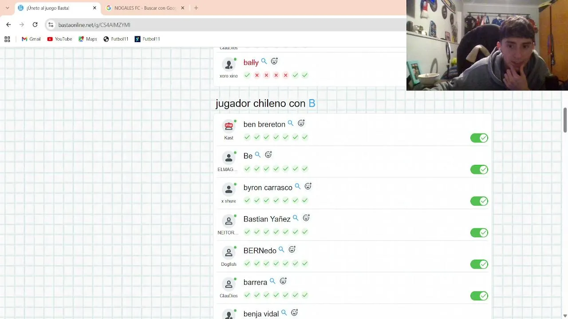Open emoji reaction for 'Bastian Yañez'
The width and height of the screenshot is (568, 319).
click(306, 218)
